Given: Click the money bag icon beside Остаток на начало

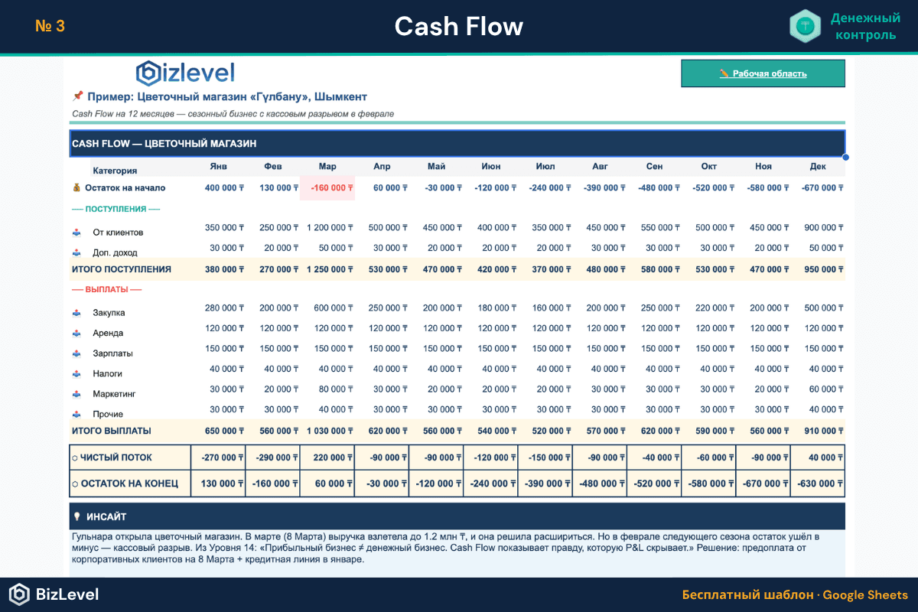Looking at the screenshot, I should pyautogui.click(x=75, y=187).
